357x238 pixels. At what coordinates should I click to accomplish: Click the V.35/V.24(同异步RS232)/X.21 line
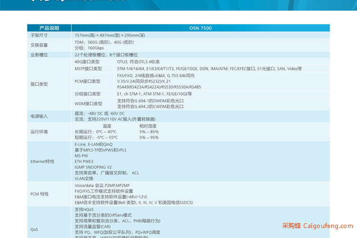pyautogui.click(x=144, y=81)
